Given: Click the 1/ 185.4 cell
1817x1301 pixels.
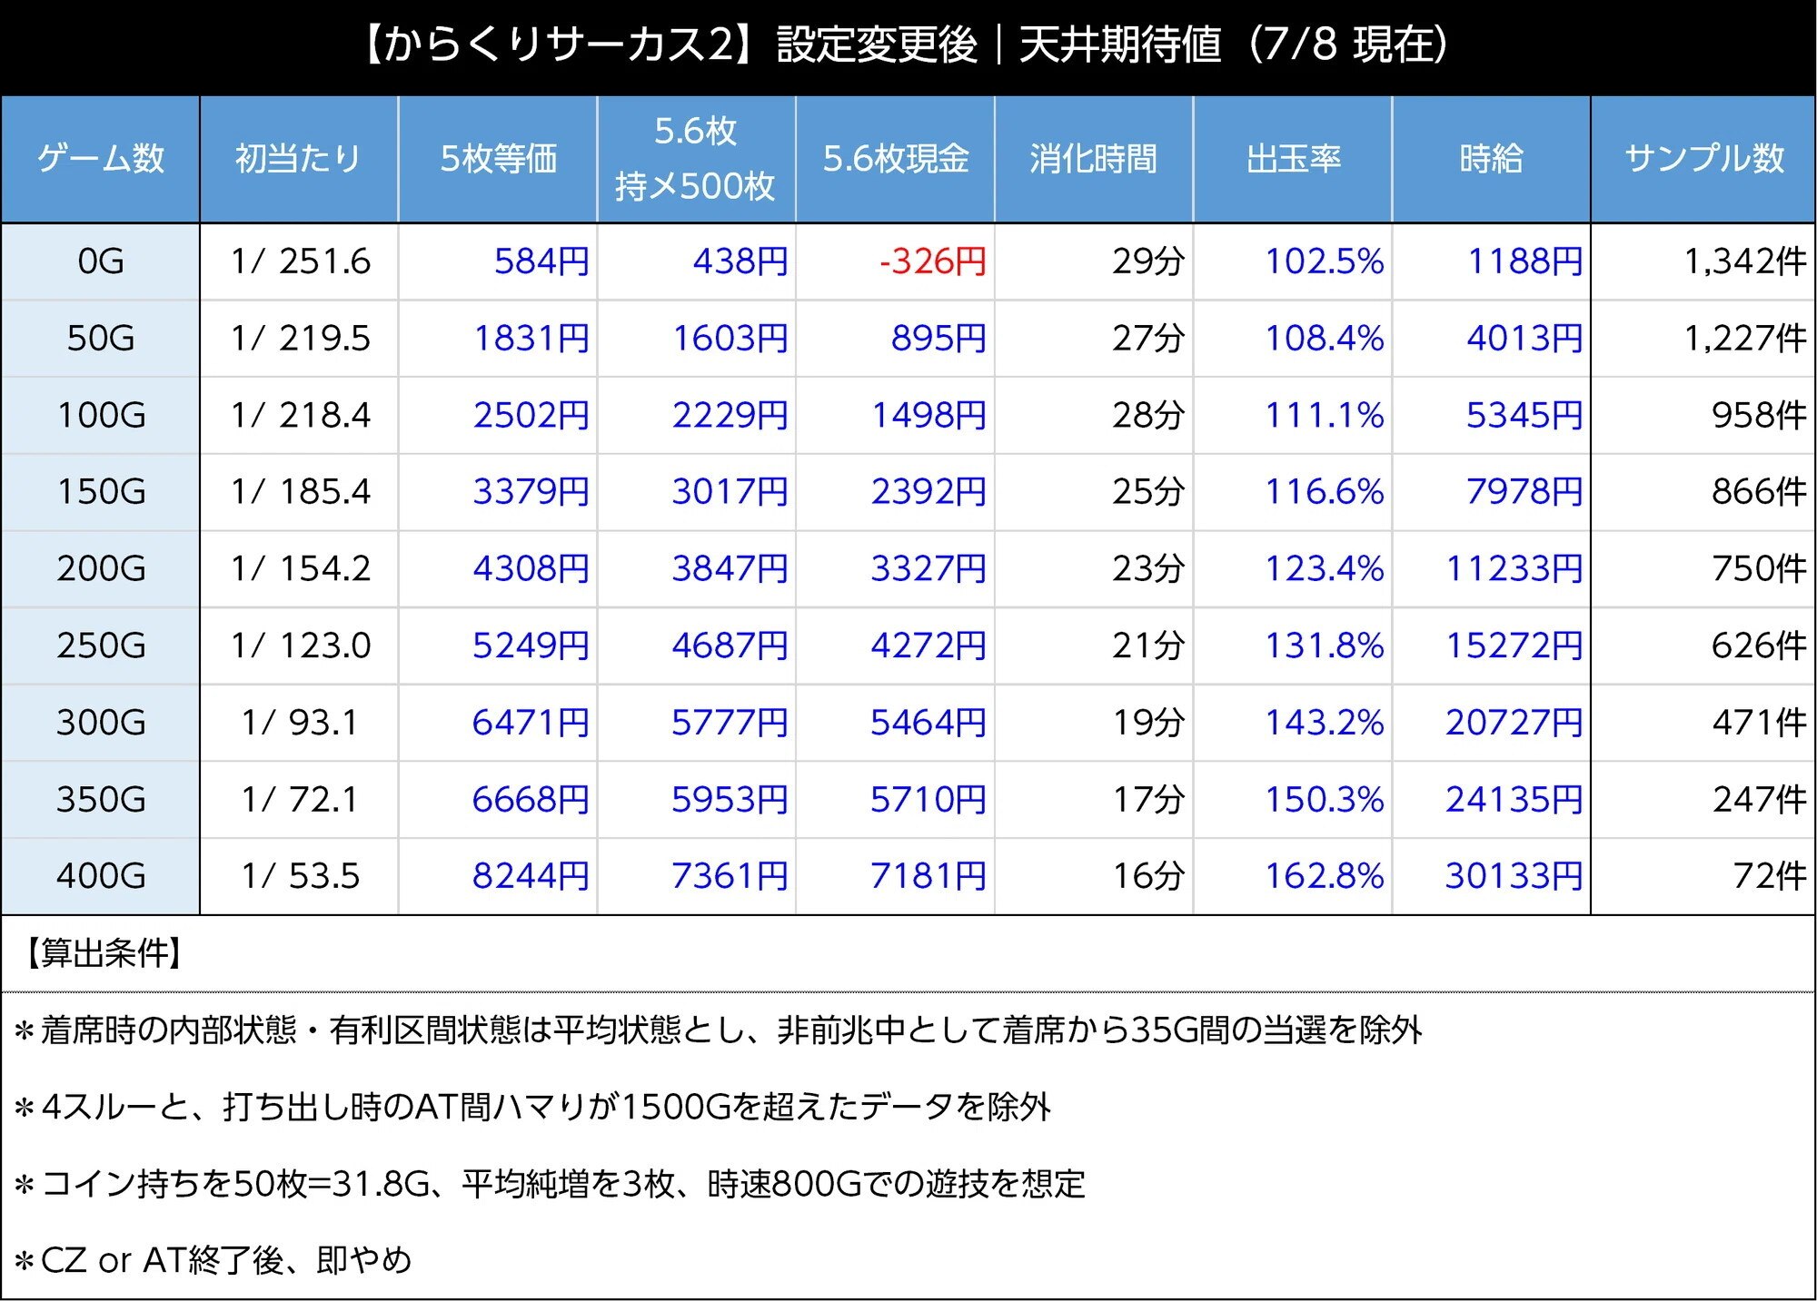Looking at the screenshot, I should [x=300, y=492].
